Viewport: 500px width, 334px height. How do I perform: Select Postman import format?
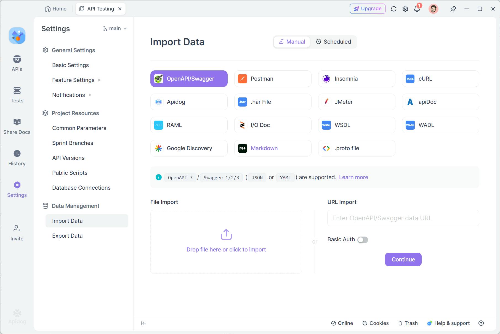tap(273, 79)
